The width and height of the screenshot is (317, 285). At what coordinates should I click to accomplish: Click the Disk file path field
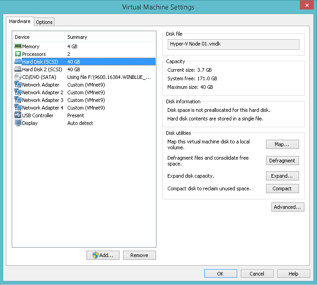[233, 44]
